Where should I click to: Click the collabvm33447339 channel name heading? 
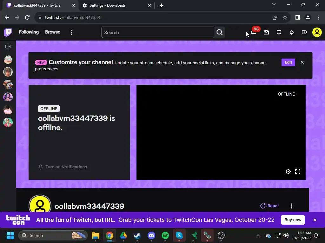89,206
